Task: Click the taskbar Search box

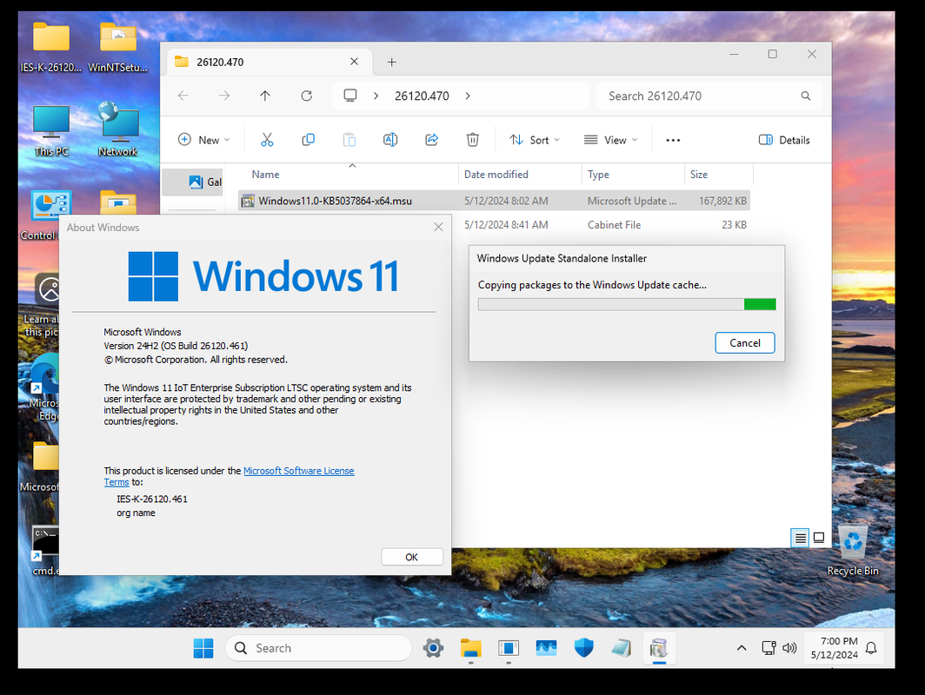Action: pyautogui.click(x=318, y=648)
